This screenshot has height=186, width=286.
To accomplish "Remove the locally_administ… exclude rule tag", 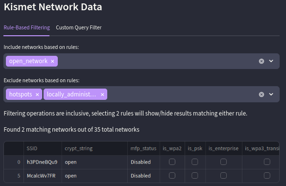I will coord(102,94).
